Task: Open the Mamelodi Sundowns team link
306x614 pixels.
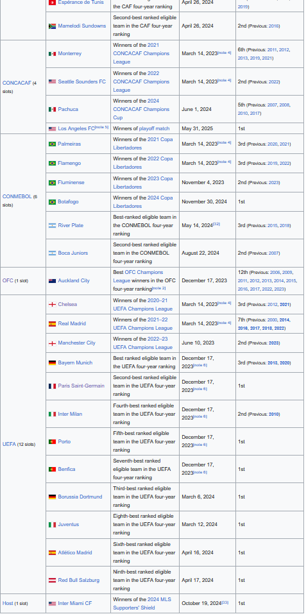Action: (x=81, y=26)
